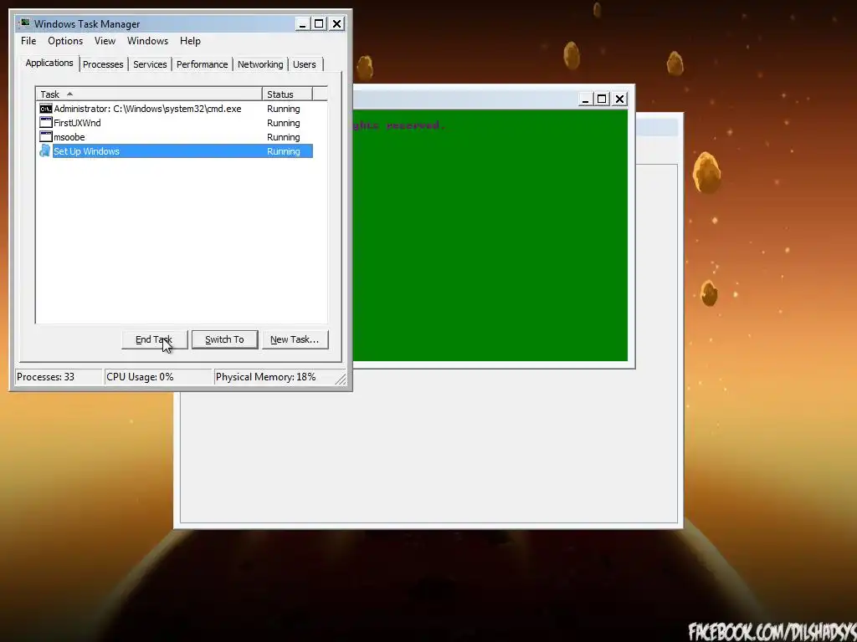Click Physical Memory: 18% in status bar

pos(265,377)
